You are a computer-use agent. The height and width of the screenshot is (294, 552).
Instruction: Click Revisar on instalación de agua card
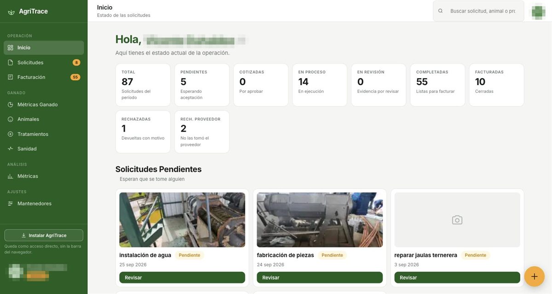click(182, 278)
